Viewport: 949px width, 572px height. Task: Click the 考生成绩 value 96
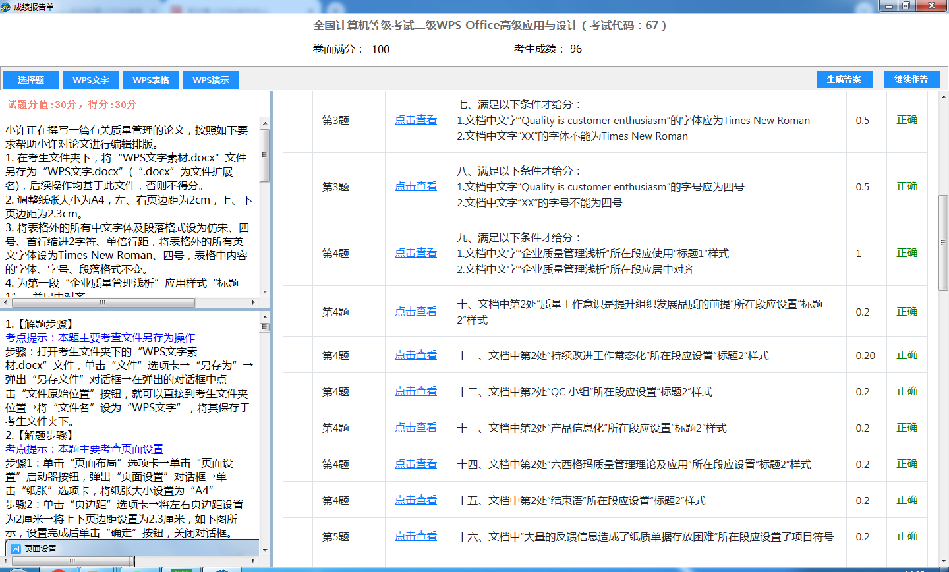(x=576, y=49)
